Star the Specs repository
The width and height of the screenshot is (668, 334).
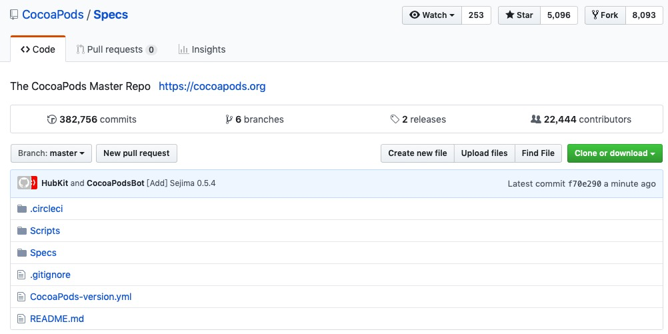(x=519, y=15)
